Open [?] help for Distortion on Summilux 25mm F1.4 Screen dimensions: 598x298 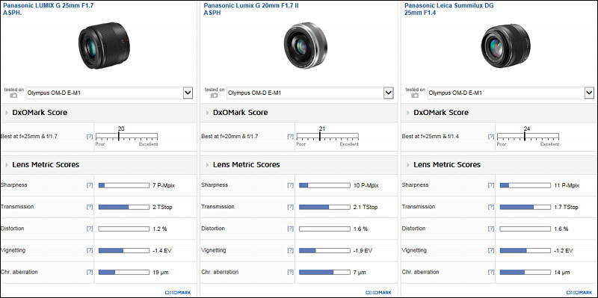(x=491, y=229)
